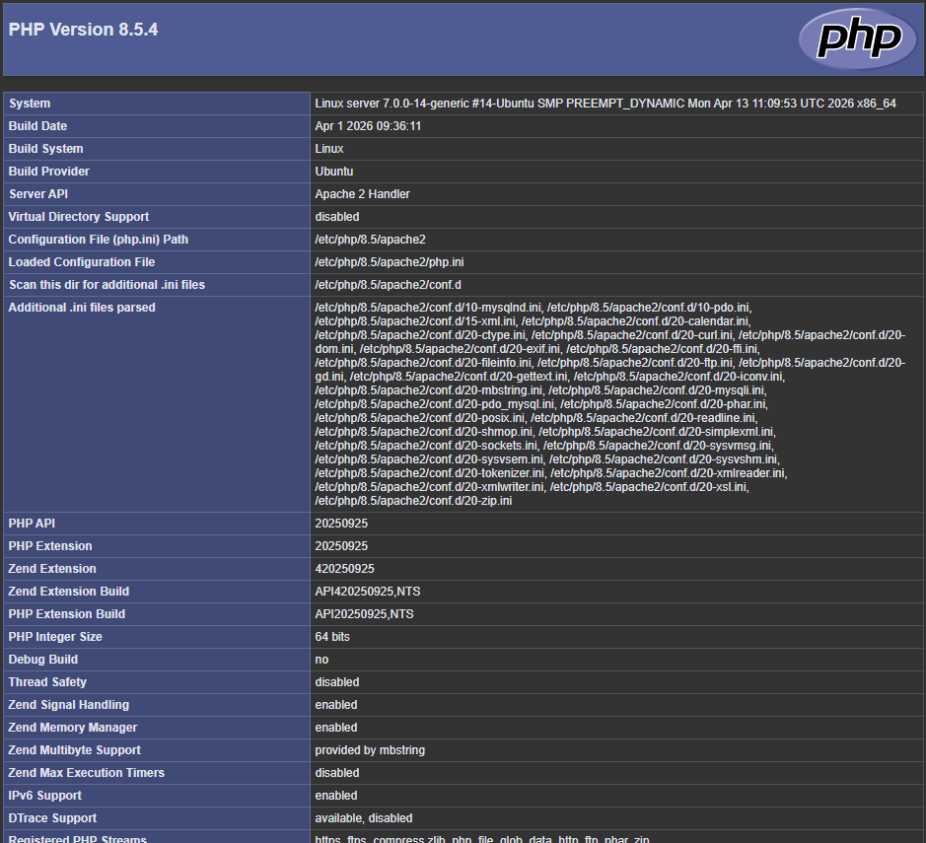Select the /etc/php/8.5/apache2/php.ini value
The height and width of the screenshot is (843, 926).
[390, 262]
